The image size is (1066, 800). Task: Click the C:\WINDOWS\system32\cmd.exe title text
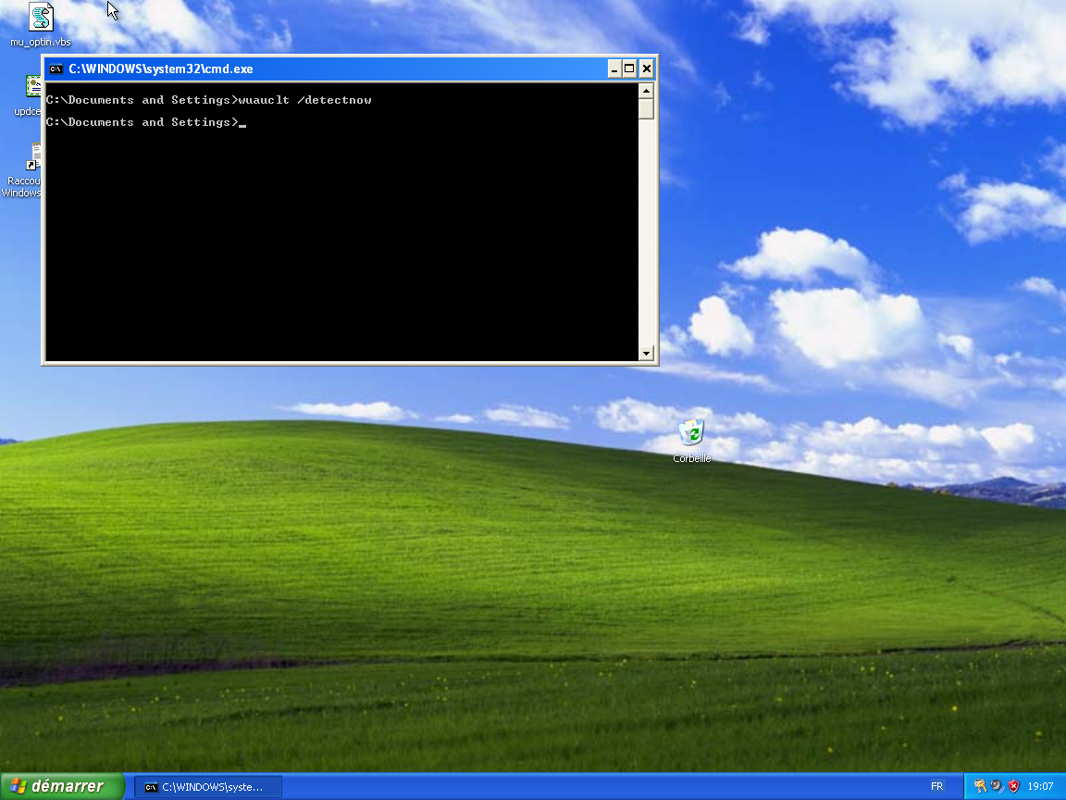click(160, 69)
